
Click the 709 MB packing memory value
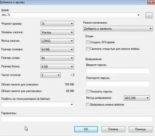click(x=69, y=84)
